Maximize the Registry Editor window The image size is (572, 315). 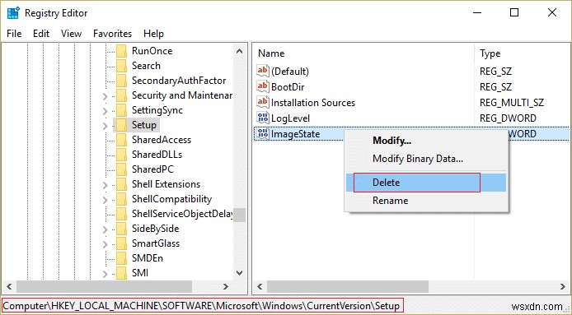point(514,12)
